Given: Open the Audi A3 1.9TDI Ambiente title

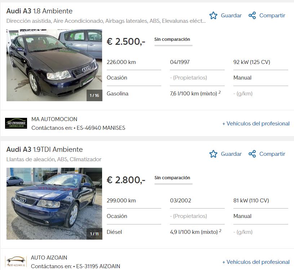Looking at the screenshot, I should [44, 149].
